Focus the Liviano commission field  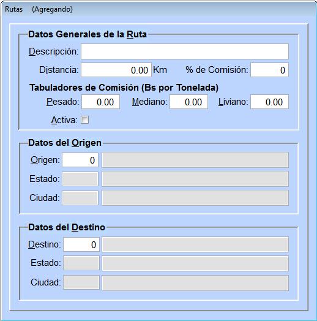click(269, 102)
